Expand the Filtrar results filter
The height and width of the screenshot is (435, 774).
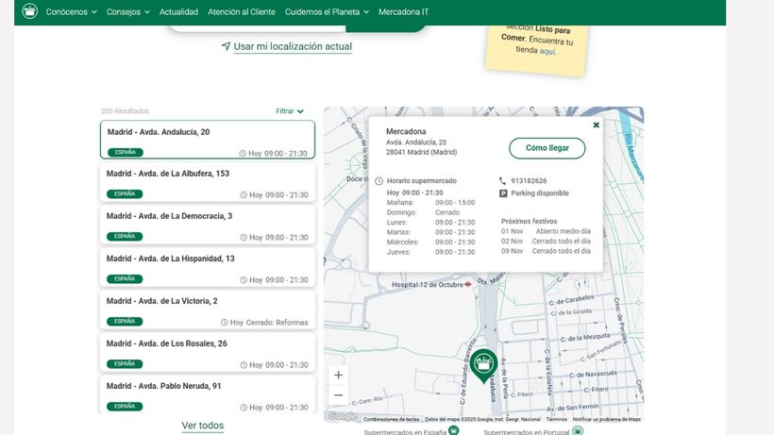(x=290, y=111)
